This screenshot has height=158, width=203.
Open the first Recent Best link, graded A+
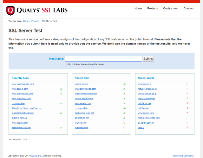pyautogui.click(x=82, y=84)
